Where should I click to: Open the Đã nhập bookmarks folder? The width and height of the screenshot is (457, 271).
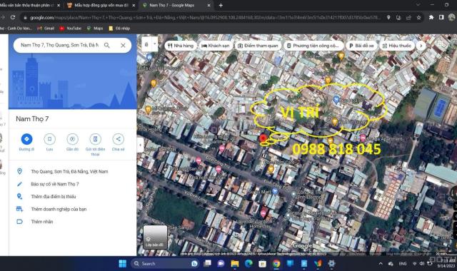119,29
